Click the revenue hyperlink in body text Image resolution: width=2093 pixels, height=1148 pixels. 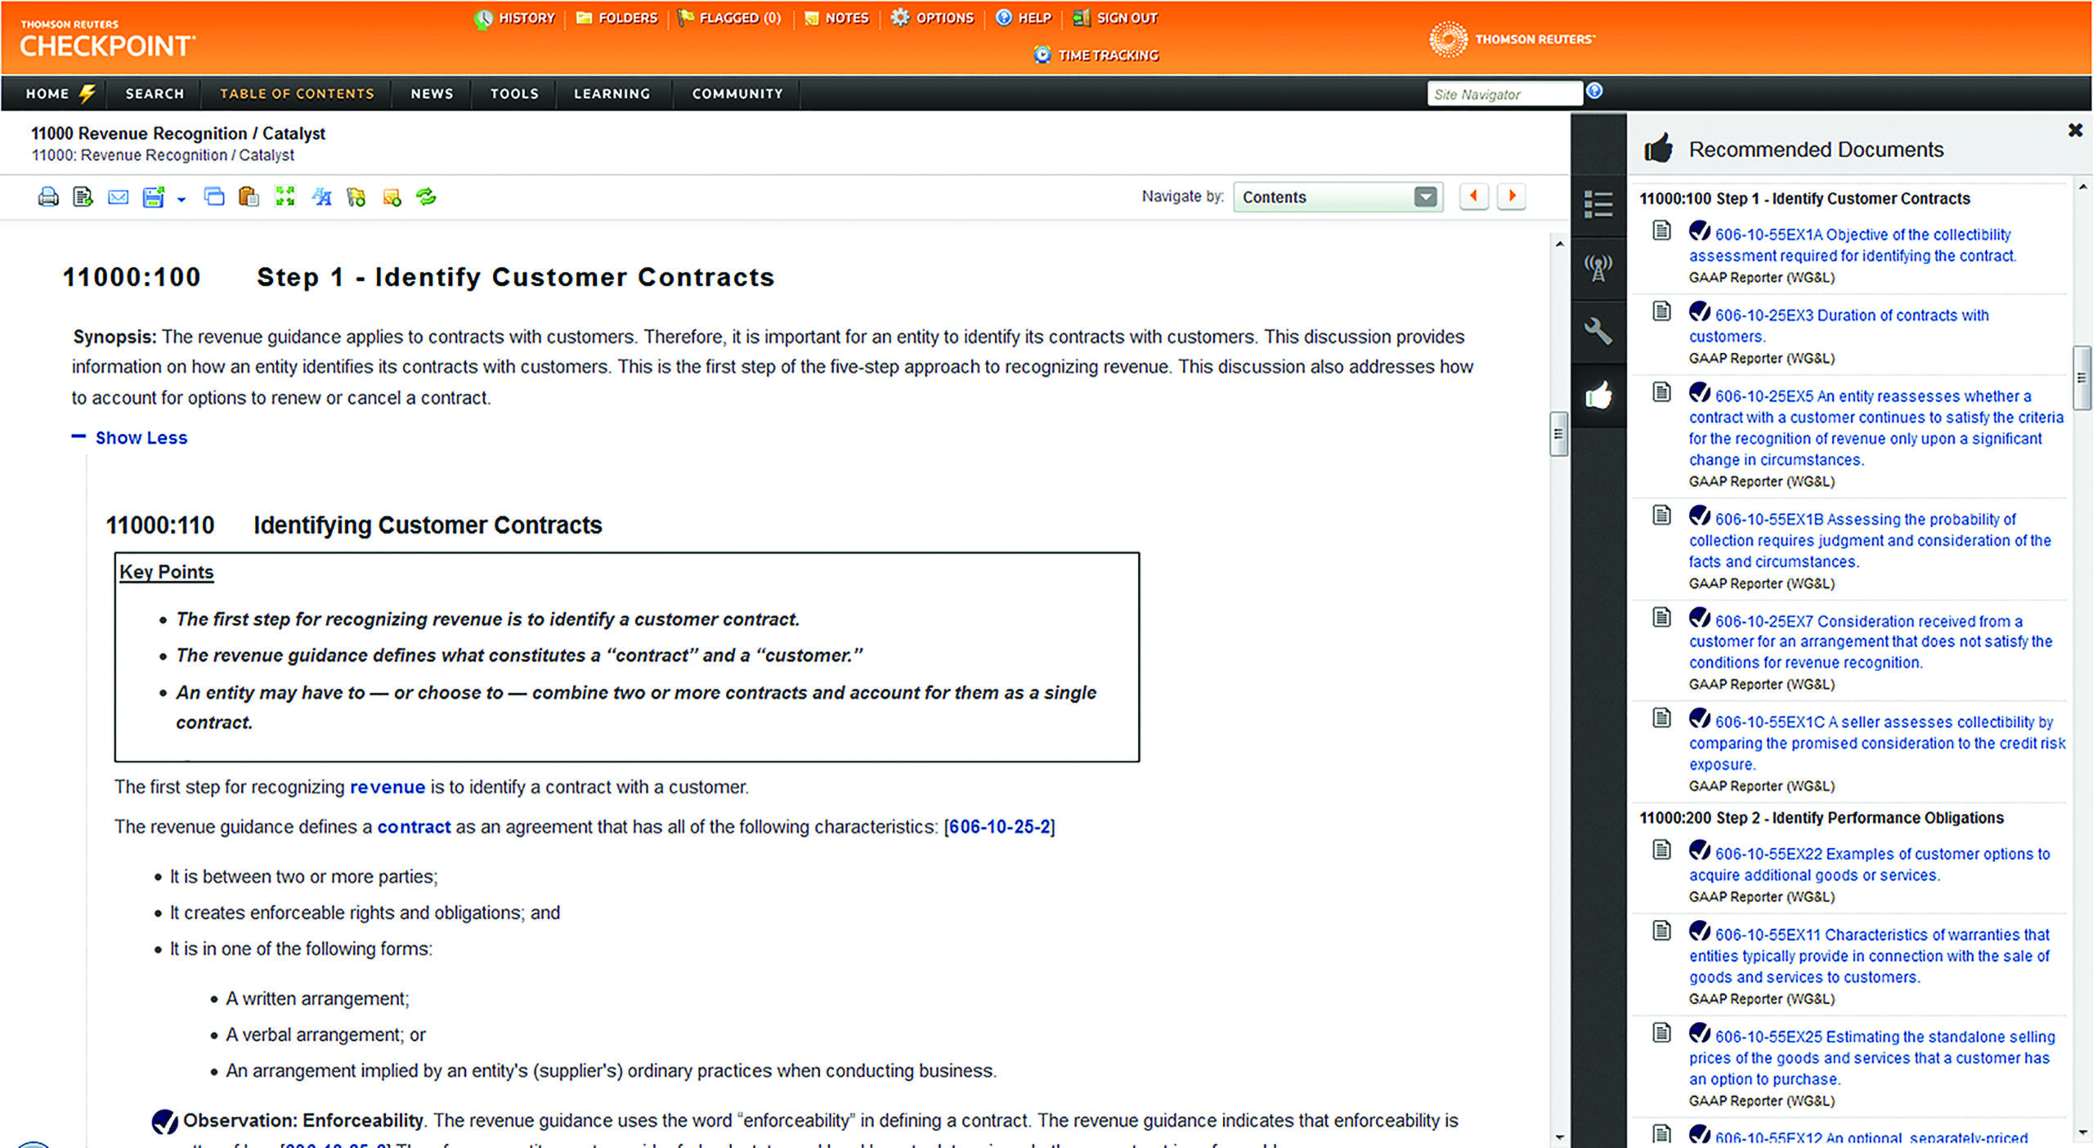click(388, 786)
